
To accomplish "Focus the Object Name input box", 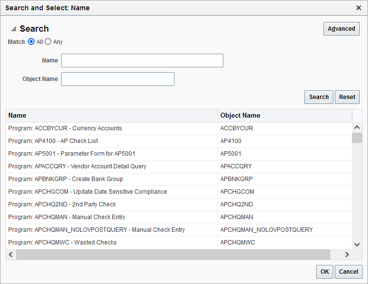I will [117, 79].
